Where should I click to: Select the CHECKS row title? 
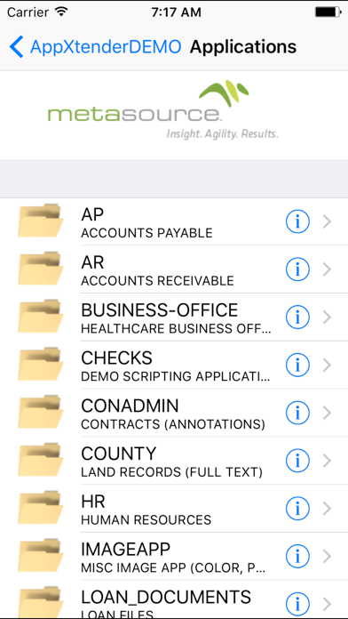(116, 358)
